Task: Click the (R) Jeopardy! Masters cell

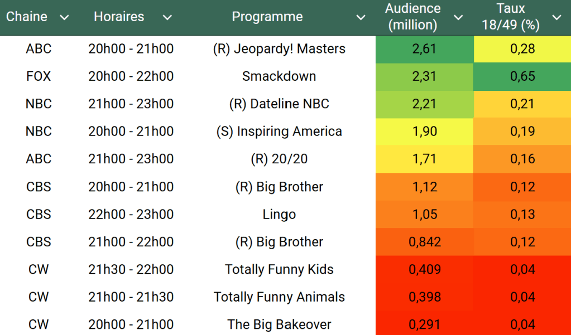Action: (x=279, y=49)
